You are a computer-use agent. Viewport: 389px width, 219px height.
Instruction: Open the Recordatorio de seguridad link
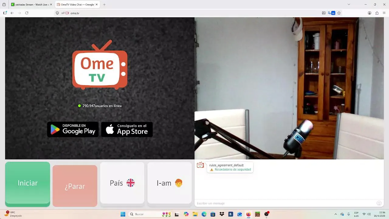(x=233, y=169)
